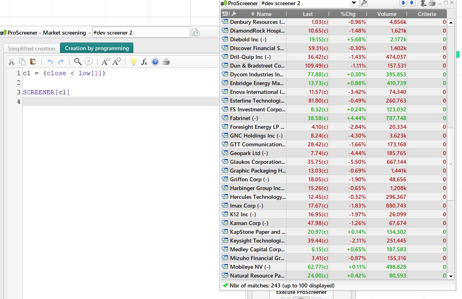The image size is (462, 299).
Task: Open the chart icon for Mobileye NV
Action: [x=225, y=267]
